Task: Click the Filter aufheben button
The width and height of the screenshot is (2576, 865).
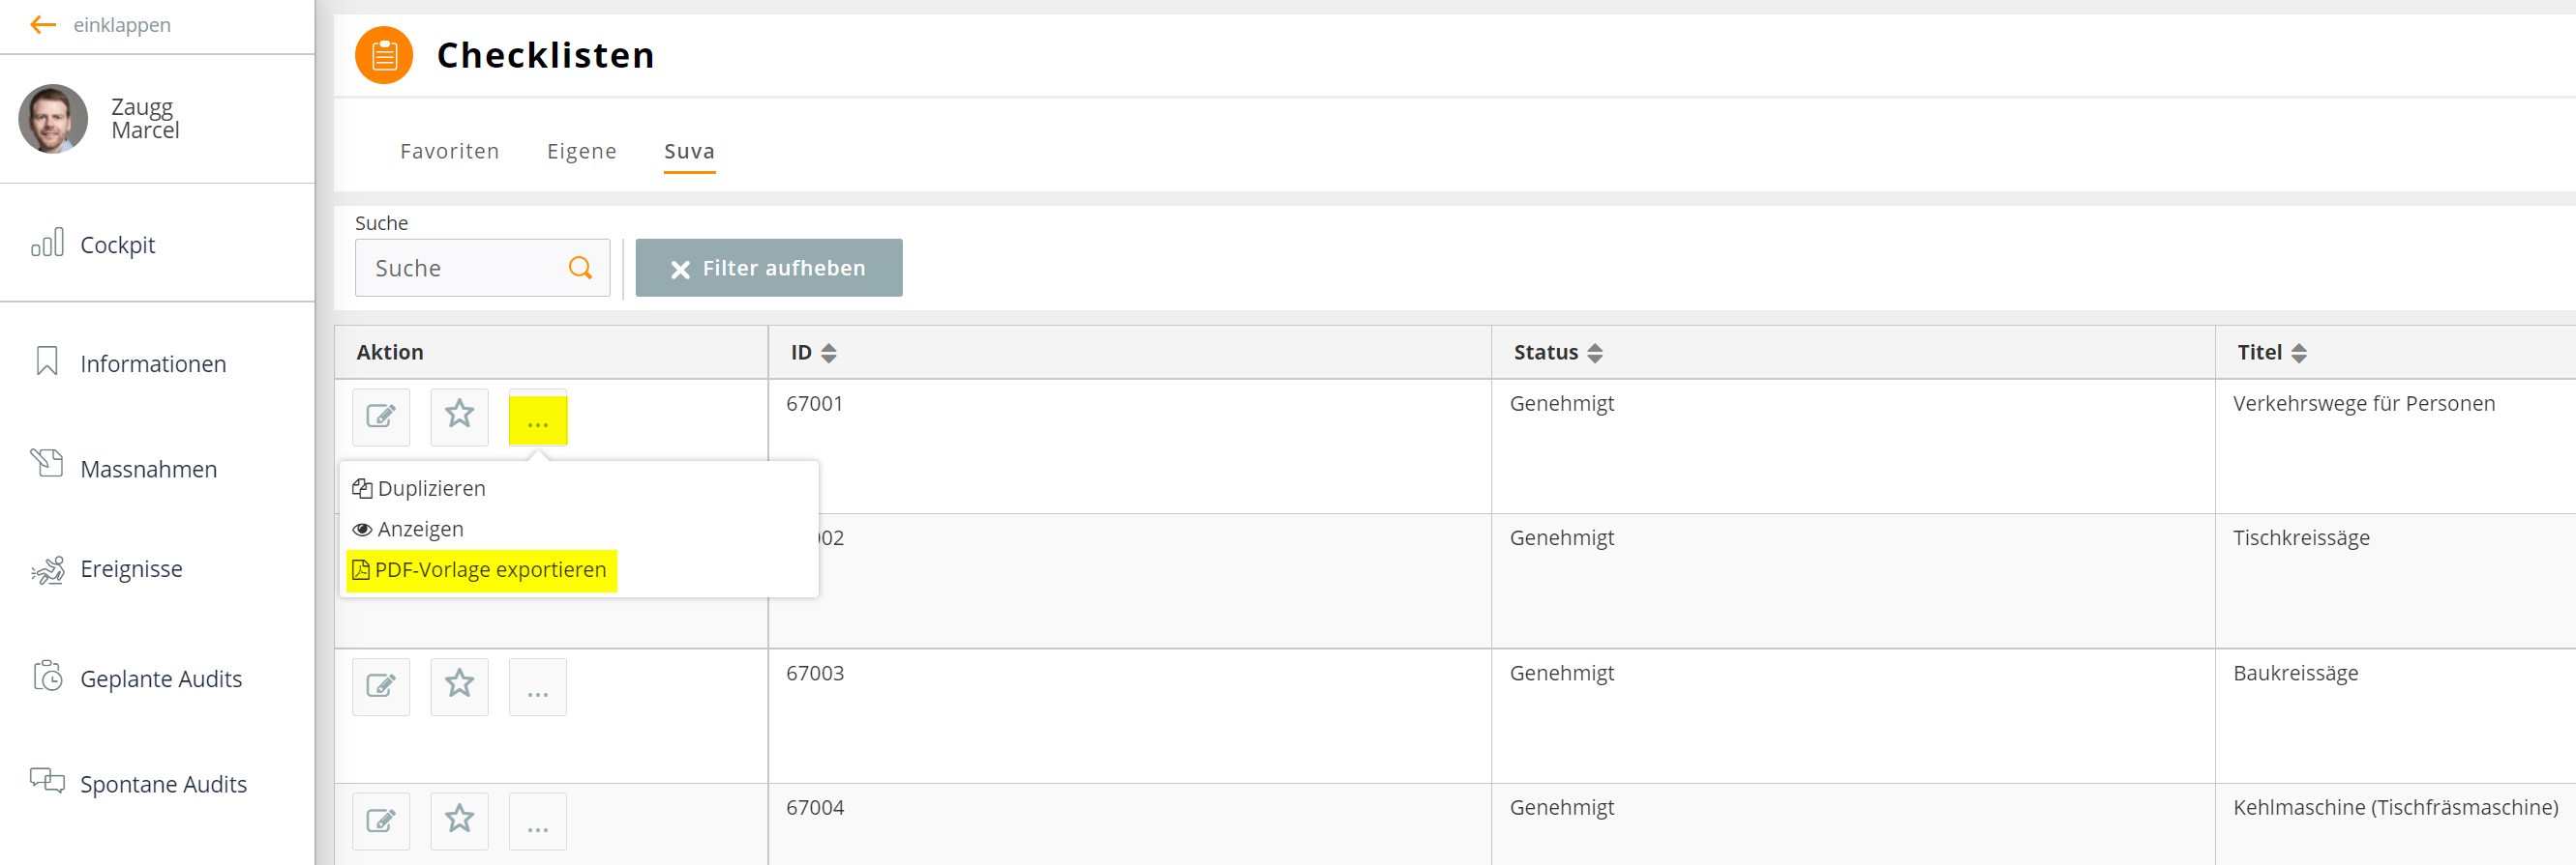Action: [x=768, y=268]
